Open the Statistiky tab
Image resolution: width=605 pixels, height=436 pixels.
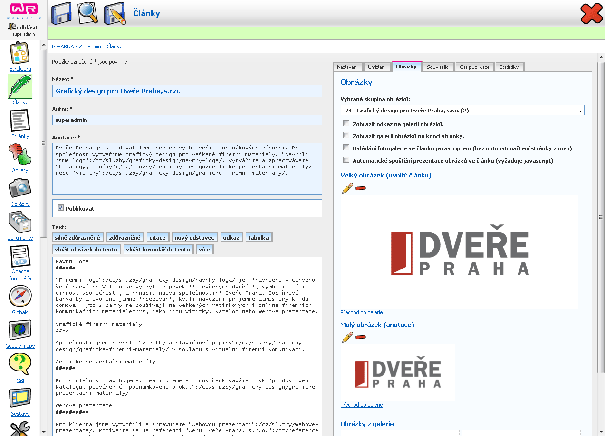(x=509, y=67)
